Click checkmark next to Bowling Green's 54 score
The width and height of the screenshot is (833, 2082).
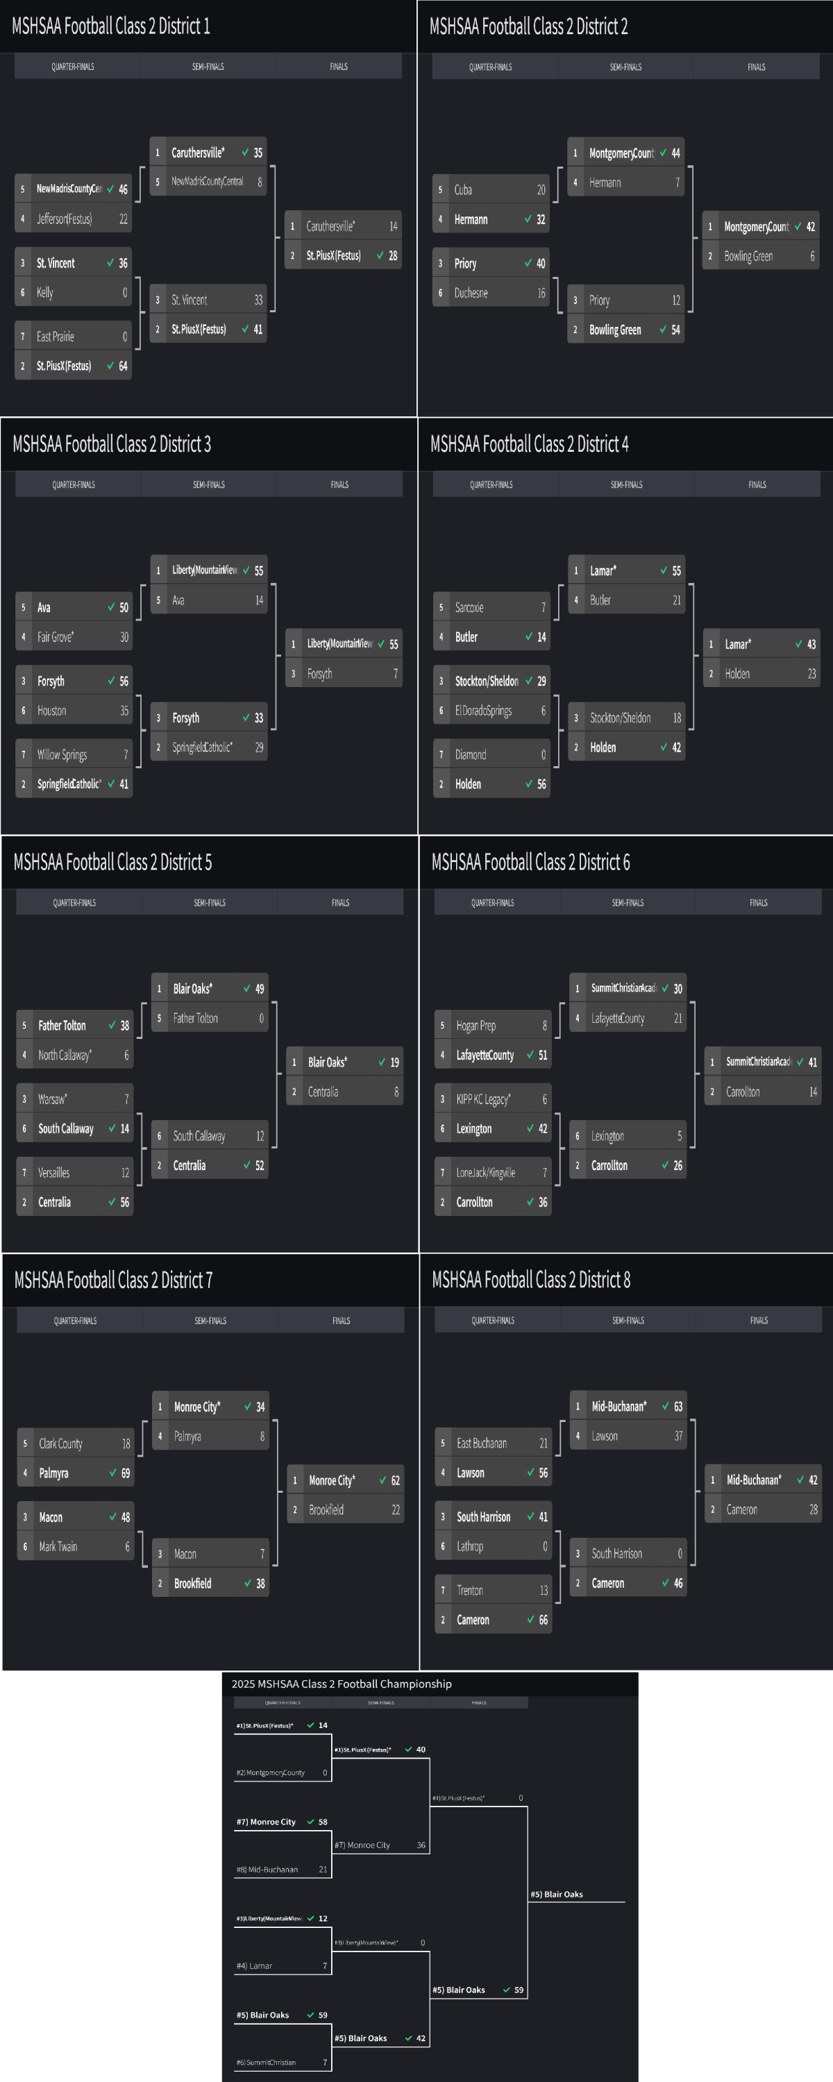(663, 330)
